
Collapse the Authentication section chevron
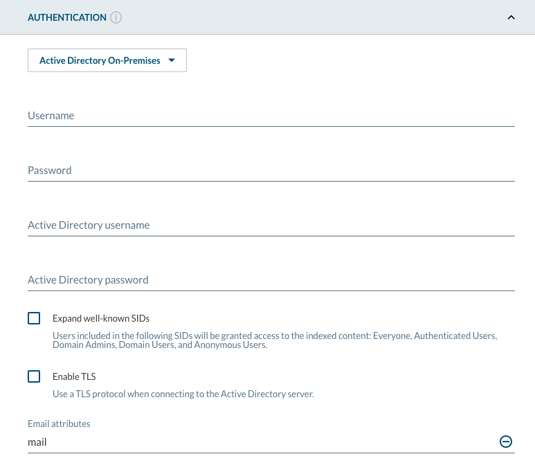click(511, 17)
